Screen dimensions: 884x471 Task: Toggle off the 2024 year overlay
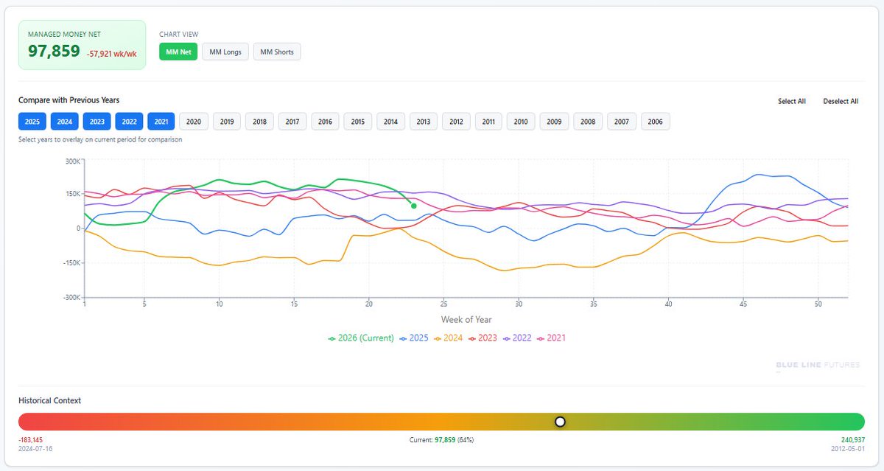(x=65, y=122)
